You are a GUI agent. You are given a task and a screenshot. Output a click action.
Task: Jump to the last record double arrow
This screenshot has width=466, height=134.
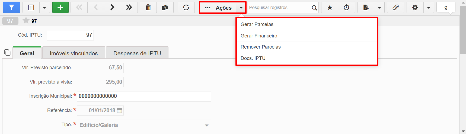coord(129,7)
